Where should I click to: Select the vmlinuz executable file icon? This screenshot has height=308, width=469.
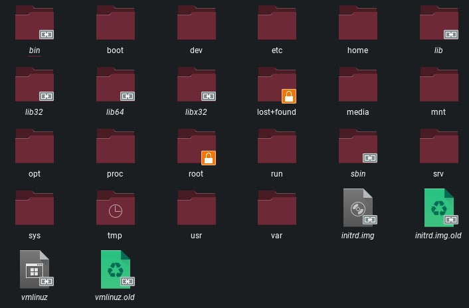(37, 269)
